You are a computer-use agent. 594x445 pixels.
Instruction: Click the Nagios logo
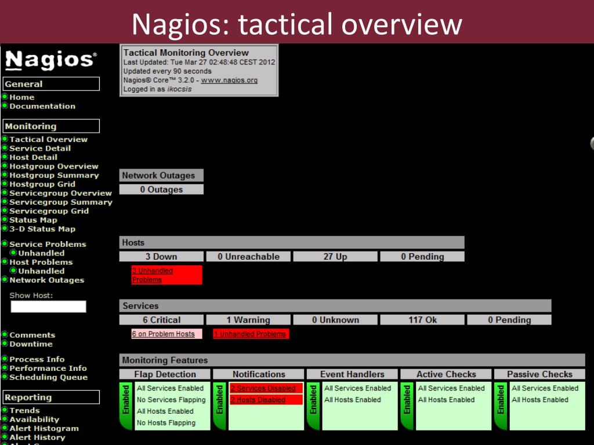click(x=51, y=60)
